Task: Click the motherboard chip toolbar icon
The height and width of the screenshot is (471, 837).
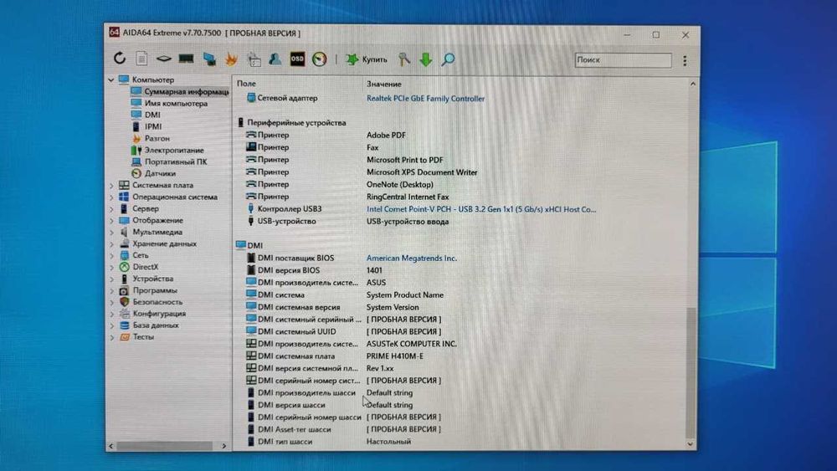Action: pos(164,59)
